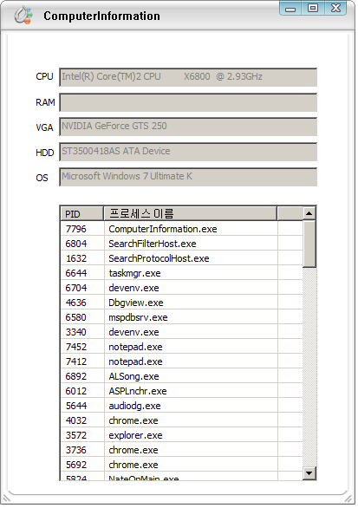358x508 pixels.
Task: Select the ASPLnchr.exe process row
Action: click(181, 391)
